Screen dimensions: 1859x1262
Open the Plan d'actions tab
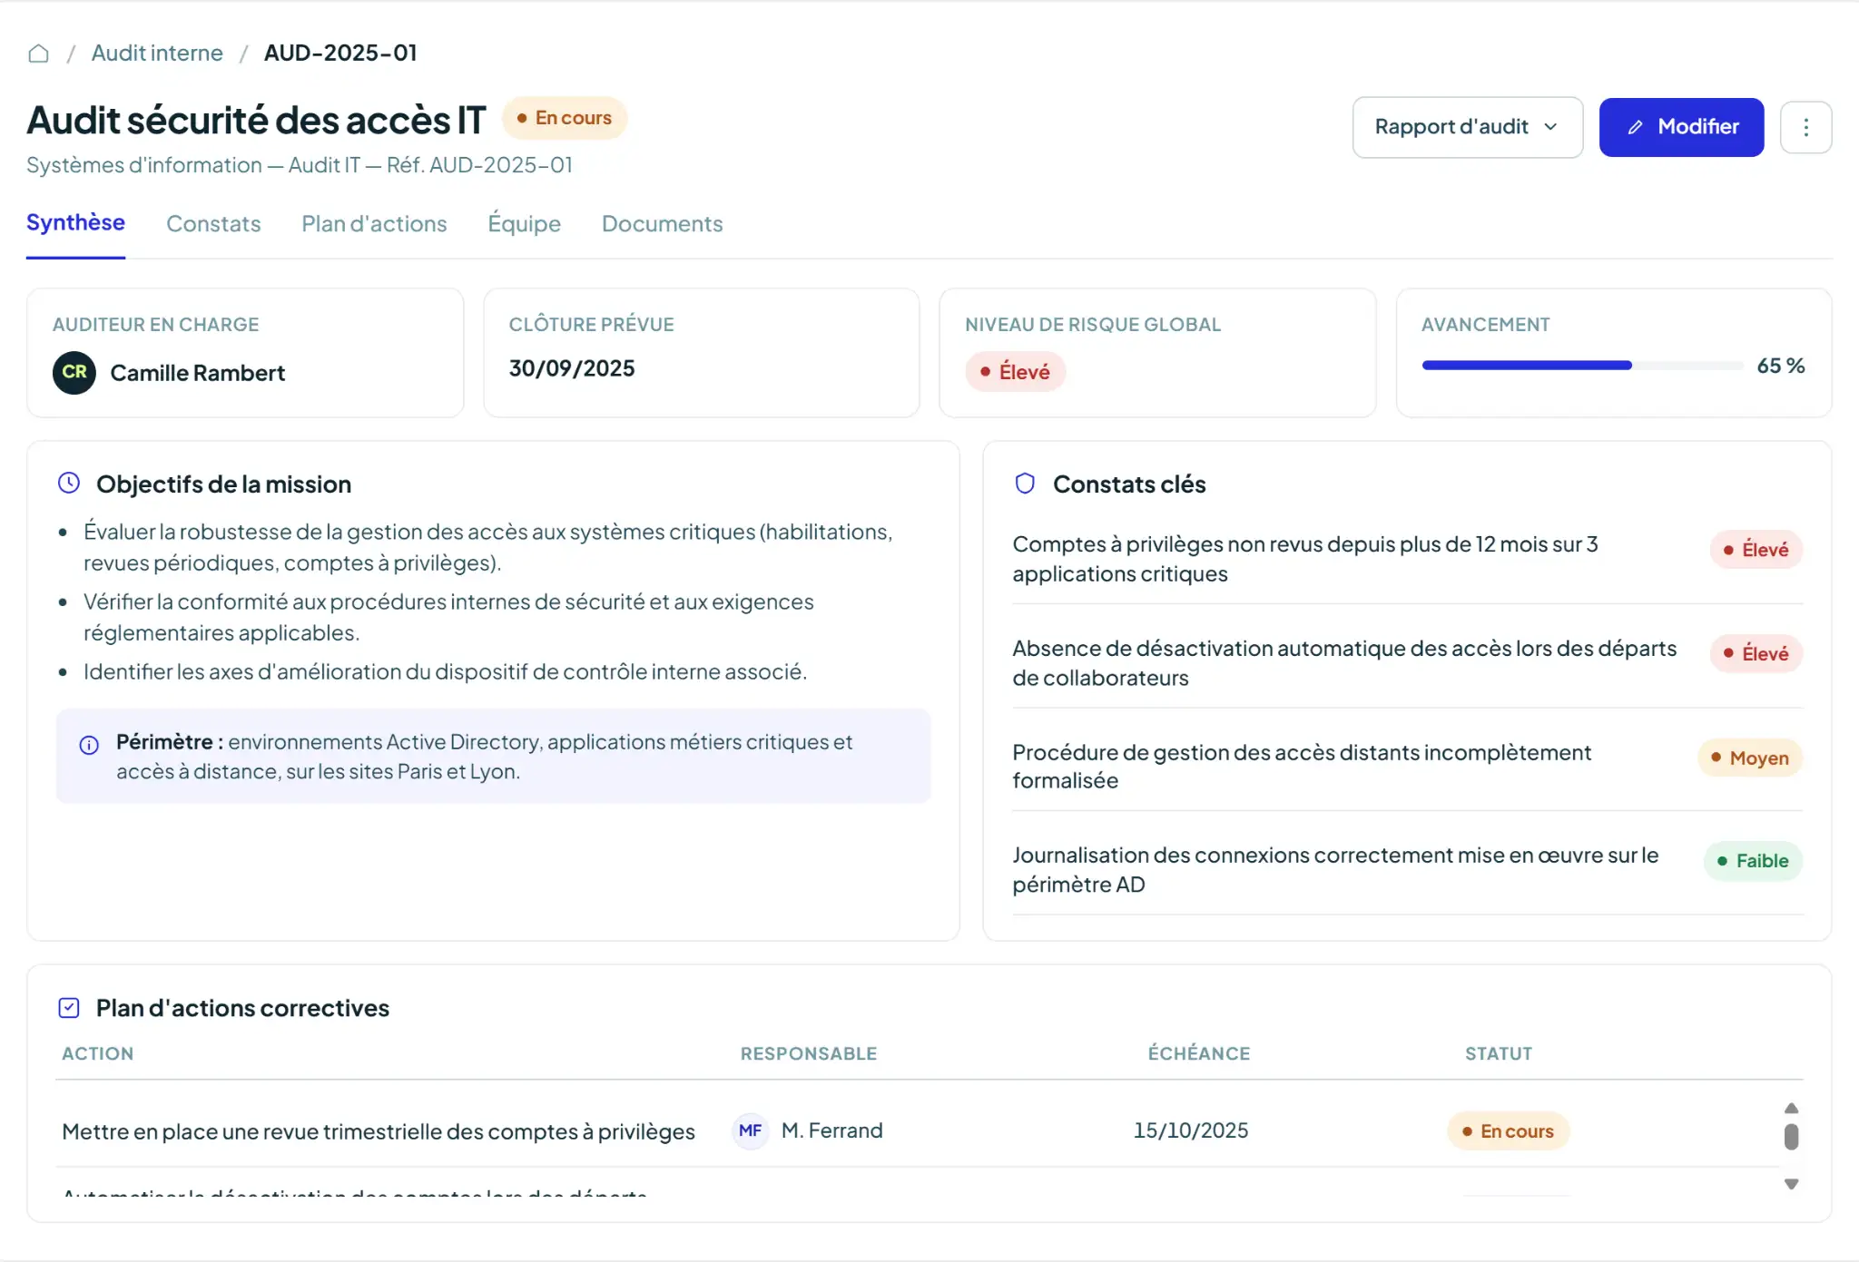pos(374,224)
